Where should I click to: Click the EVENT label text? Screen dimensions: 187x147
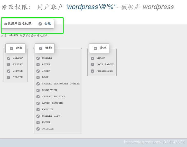pos(46,122)
